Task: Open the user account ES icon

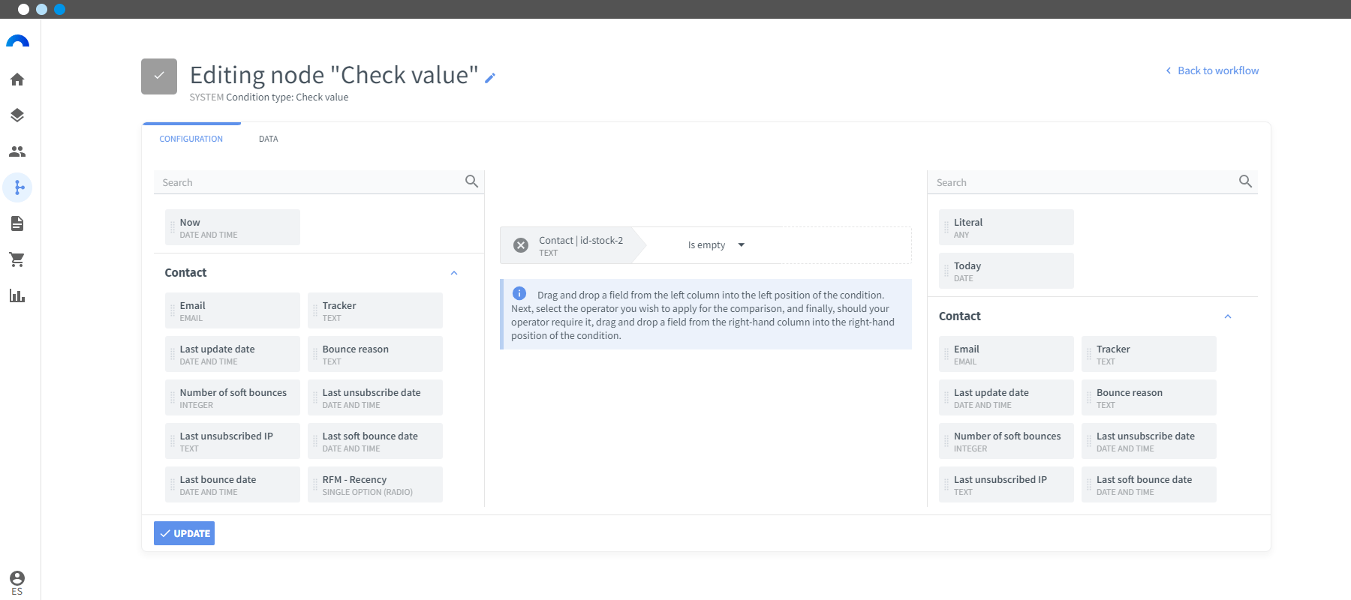Action: click(x=17, y=582)
